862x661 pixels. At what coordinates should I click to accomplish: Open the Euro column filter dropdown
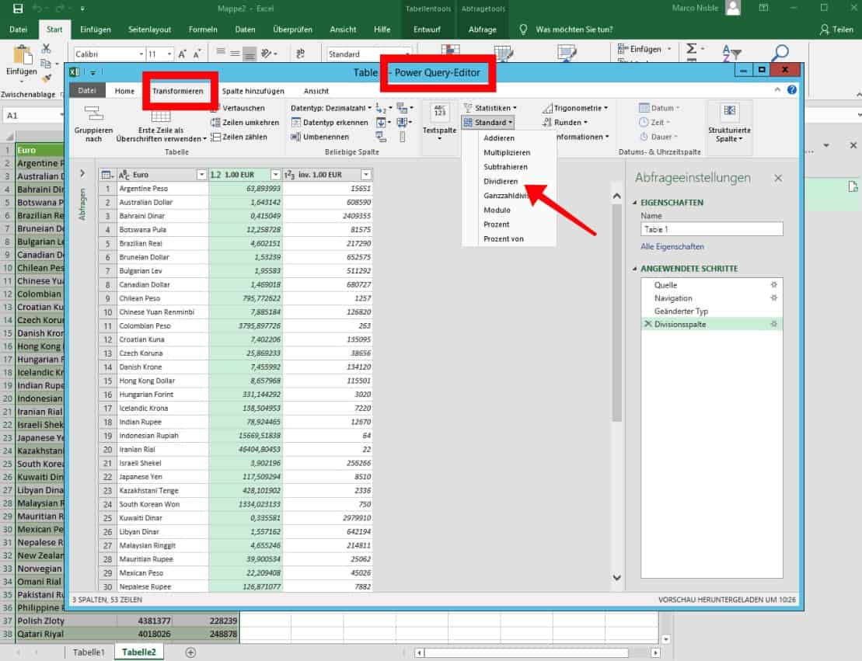(201, 175)
